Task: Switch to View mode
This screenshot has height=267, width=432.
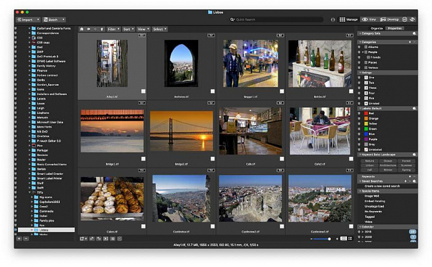Action: pos(368,20)
